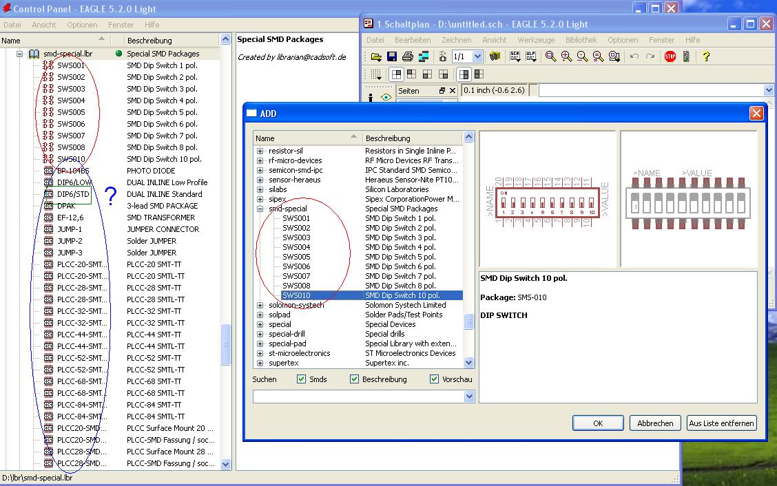The width and height of the screenshot is (777, 486).
Task: Click the Zoom select area icon
Action: 614,56
